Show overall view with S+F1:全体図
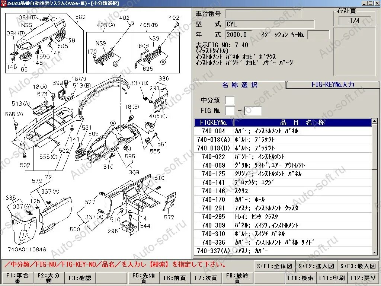Viewport: 381px width, 286px height. 275,266
